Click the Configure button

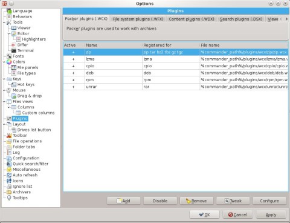[x=269, y=201]
